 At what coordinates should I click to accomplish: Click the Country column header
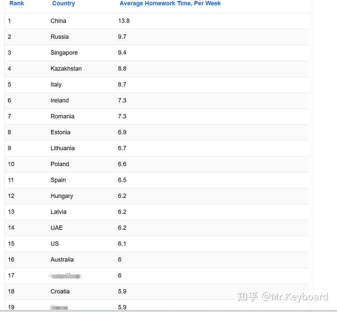tap(63, 3)
